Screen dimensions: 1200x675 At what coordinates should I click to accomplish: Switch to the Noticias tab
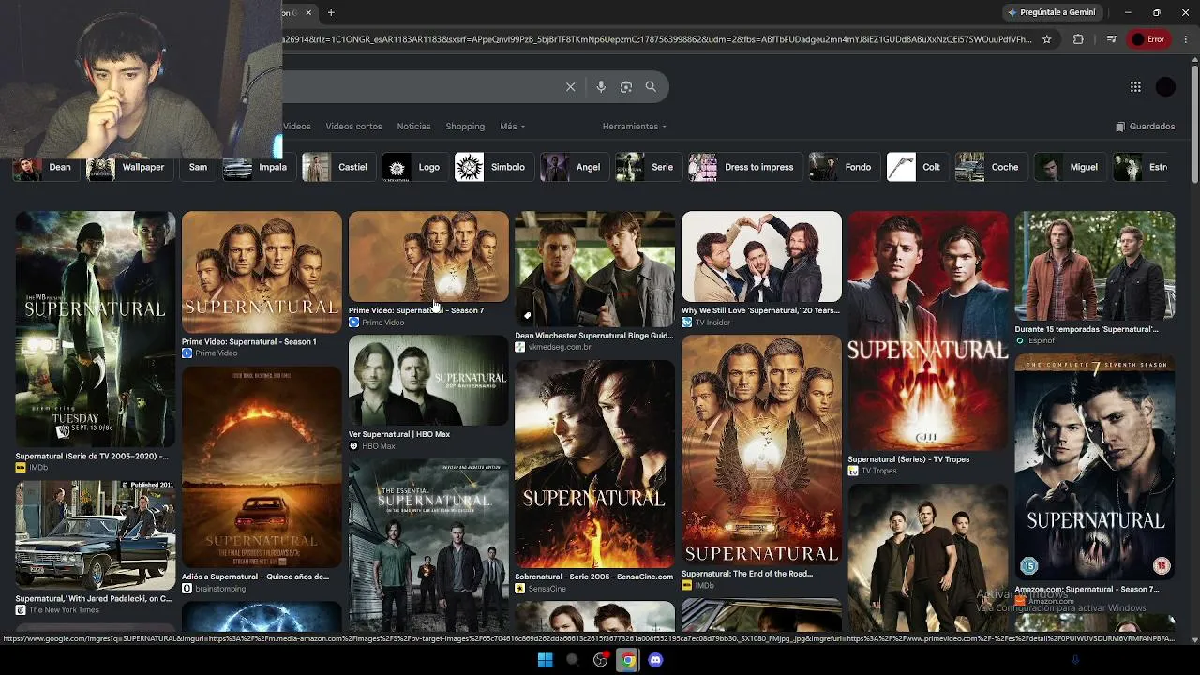point(413,127)
